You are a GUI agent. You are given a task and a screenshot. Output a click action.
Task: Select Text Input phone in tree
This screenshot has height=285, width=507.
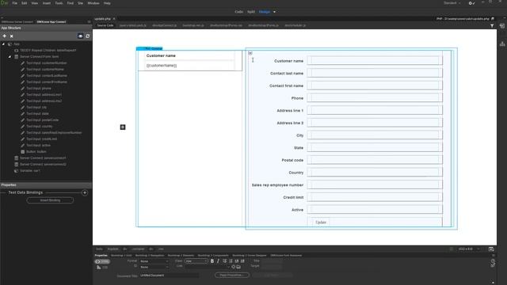[x=39, y=88]
